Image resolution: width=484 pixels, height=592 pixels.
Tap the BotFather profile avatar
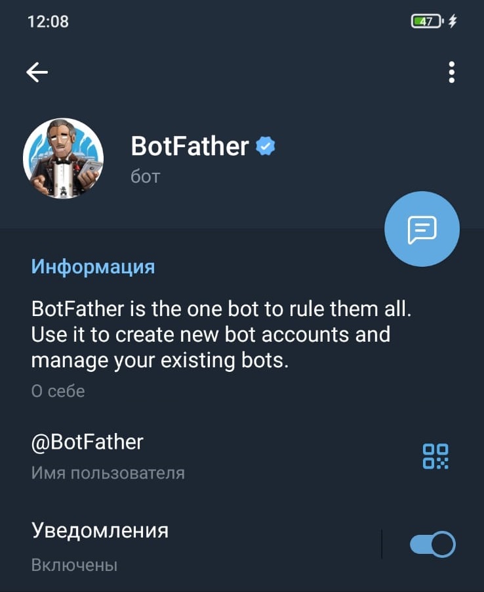(x=63, y=158)
